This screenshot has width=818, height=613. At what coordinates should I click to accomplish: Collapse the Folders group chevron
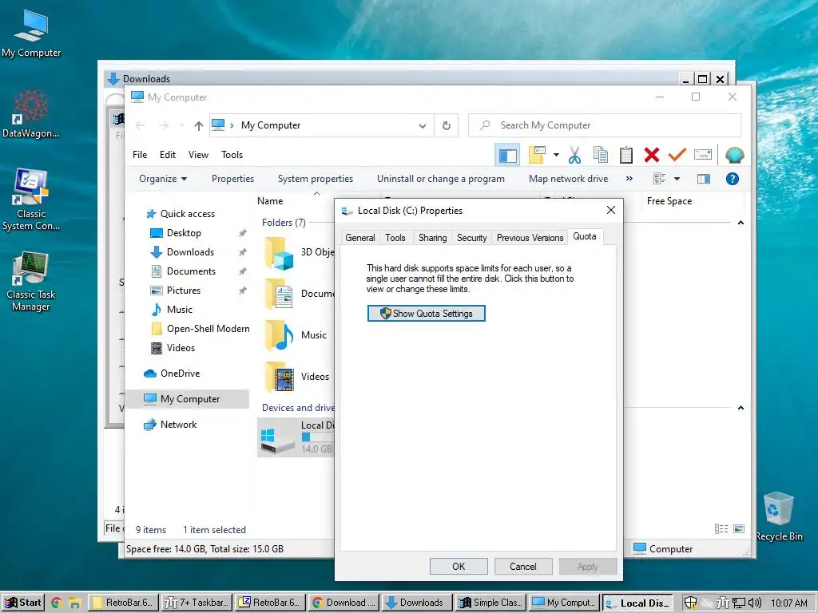(741, 223)
